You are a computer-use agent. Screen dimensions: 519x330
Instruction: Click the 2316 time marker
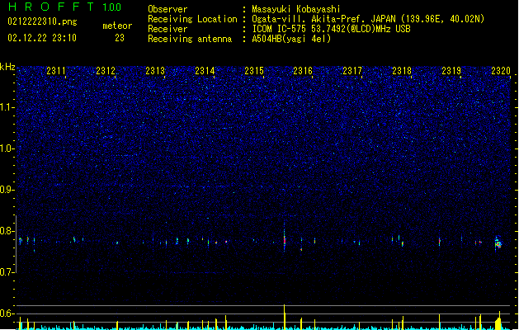[303, 70]
